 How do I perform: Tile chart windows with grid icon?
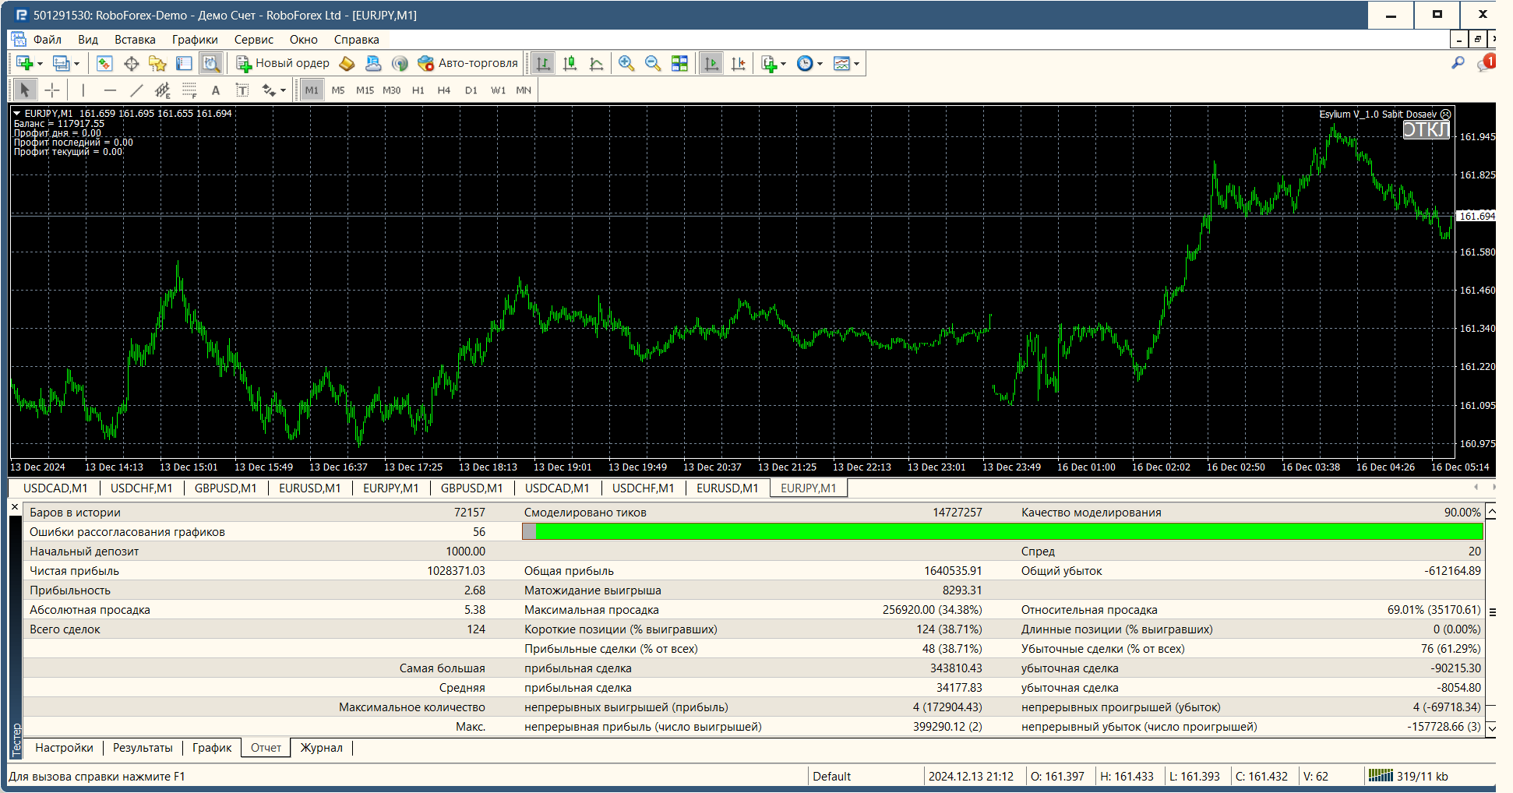(679, 64)
